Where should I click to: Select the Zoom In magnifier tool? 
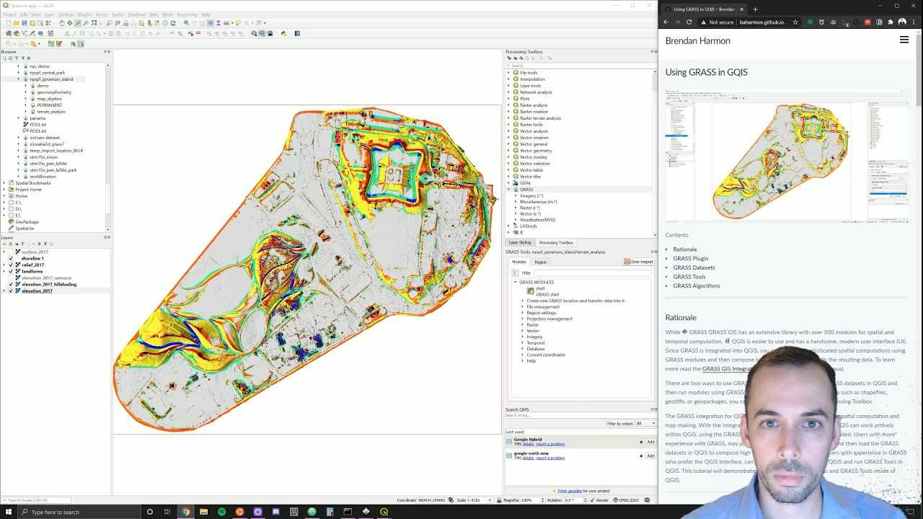78,22
